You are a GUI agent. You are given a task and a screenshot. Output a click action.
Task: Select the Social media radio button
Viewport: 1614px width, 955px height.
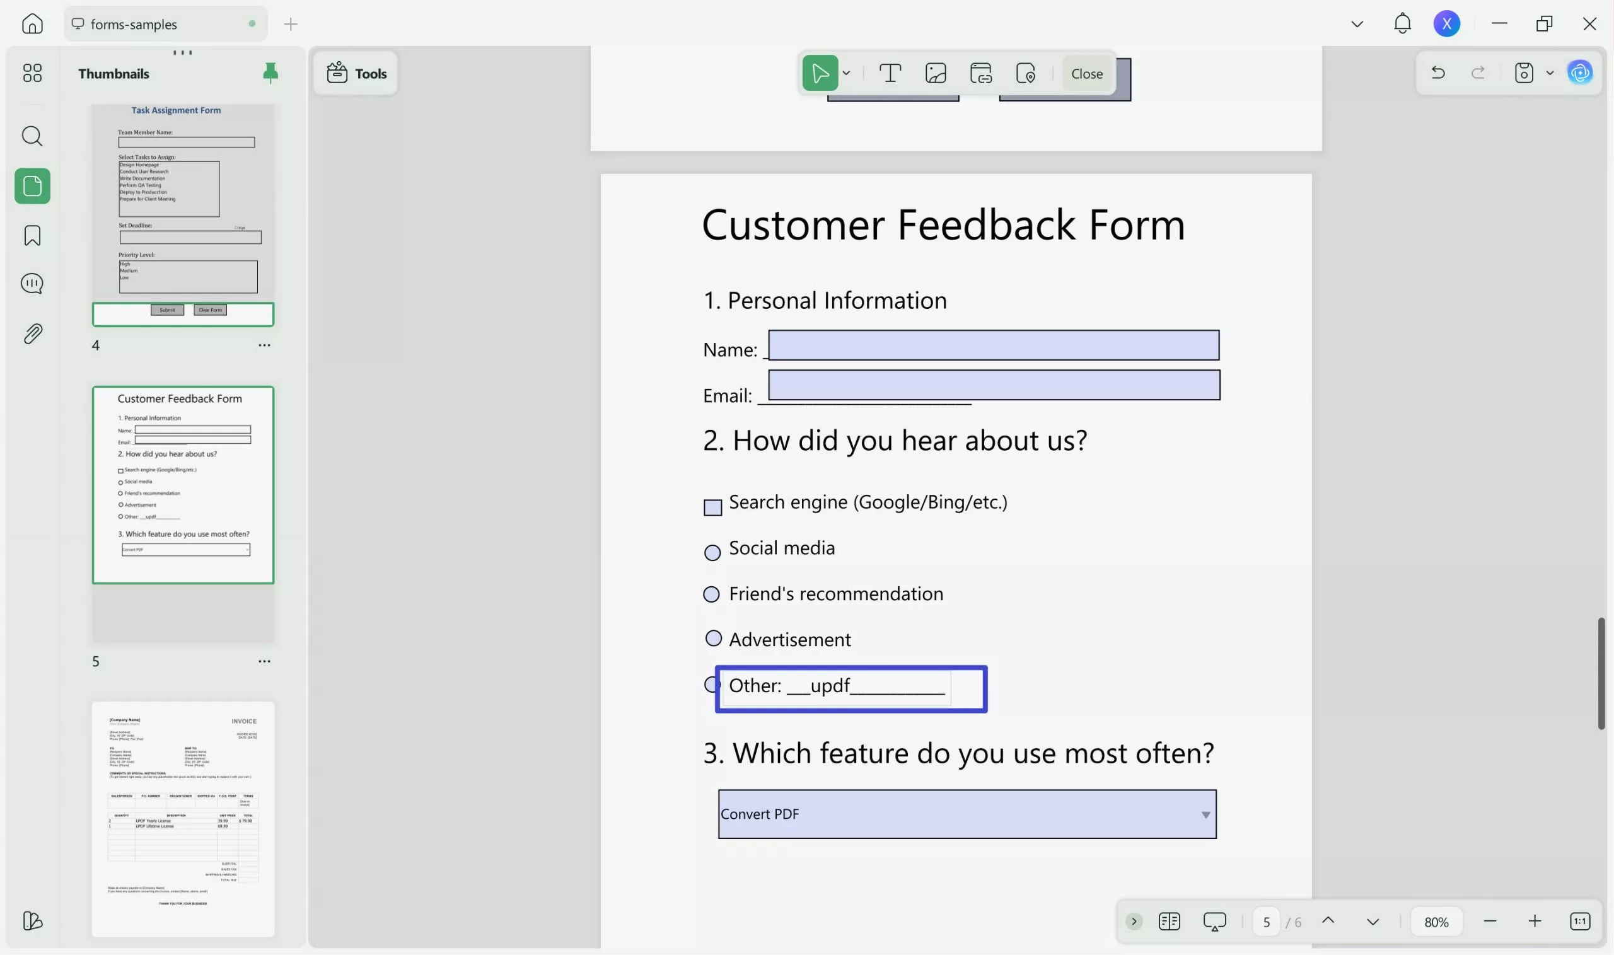pos(712,552)
